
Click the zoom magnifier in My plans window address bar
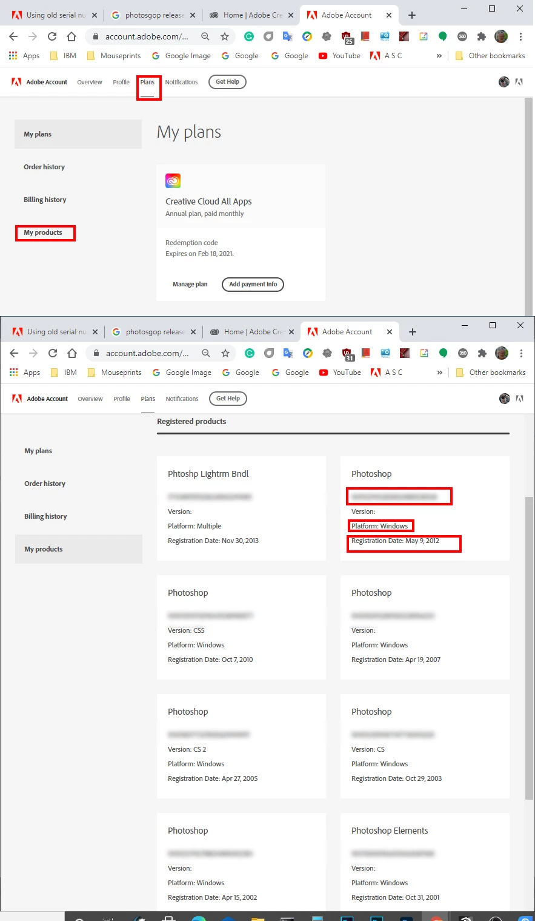(x=205, y=36)
